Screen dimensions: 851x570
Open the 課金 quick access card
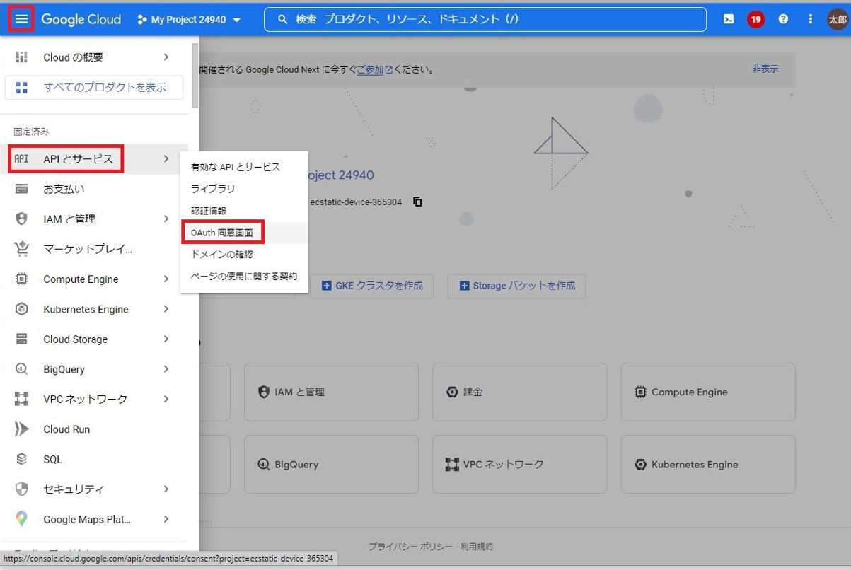(x=519, y=392)
